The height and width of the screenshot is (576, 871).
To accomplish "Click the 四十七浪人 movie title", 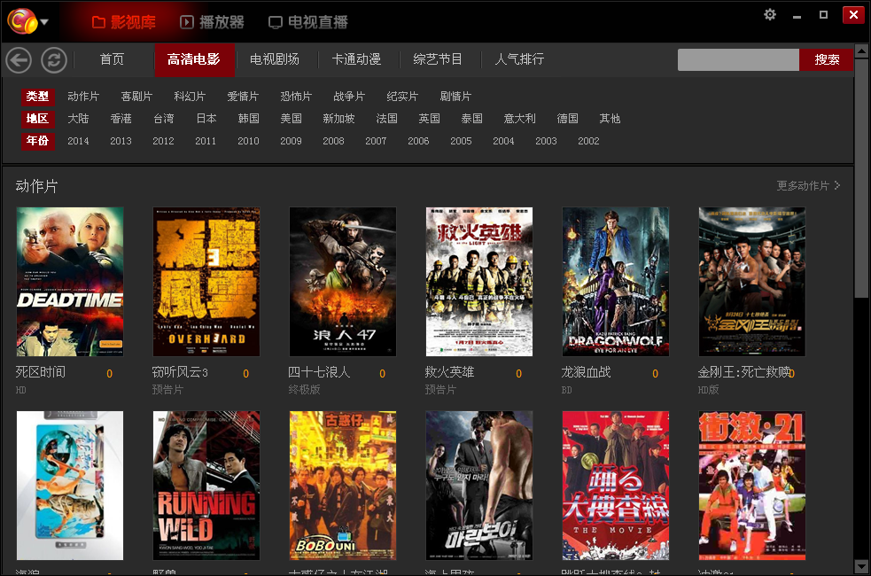I will [319, 371].
